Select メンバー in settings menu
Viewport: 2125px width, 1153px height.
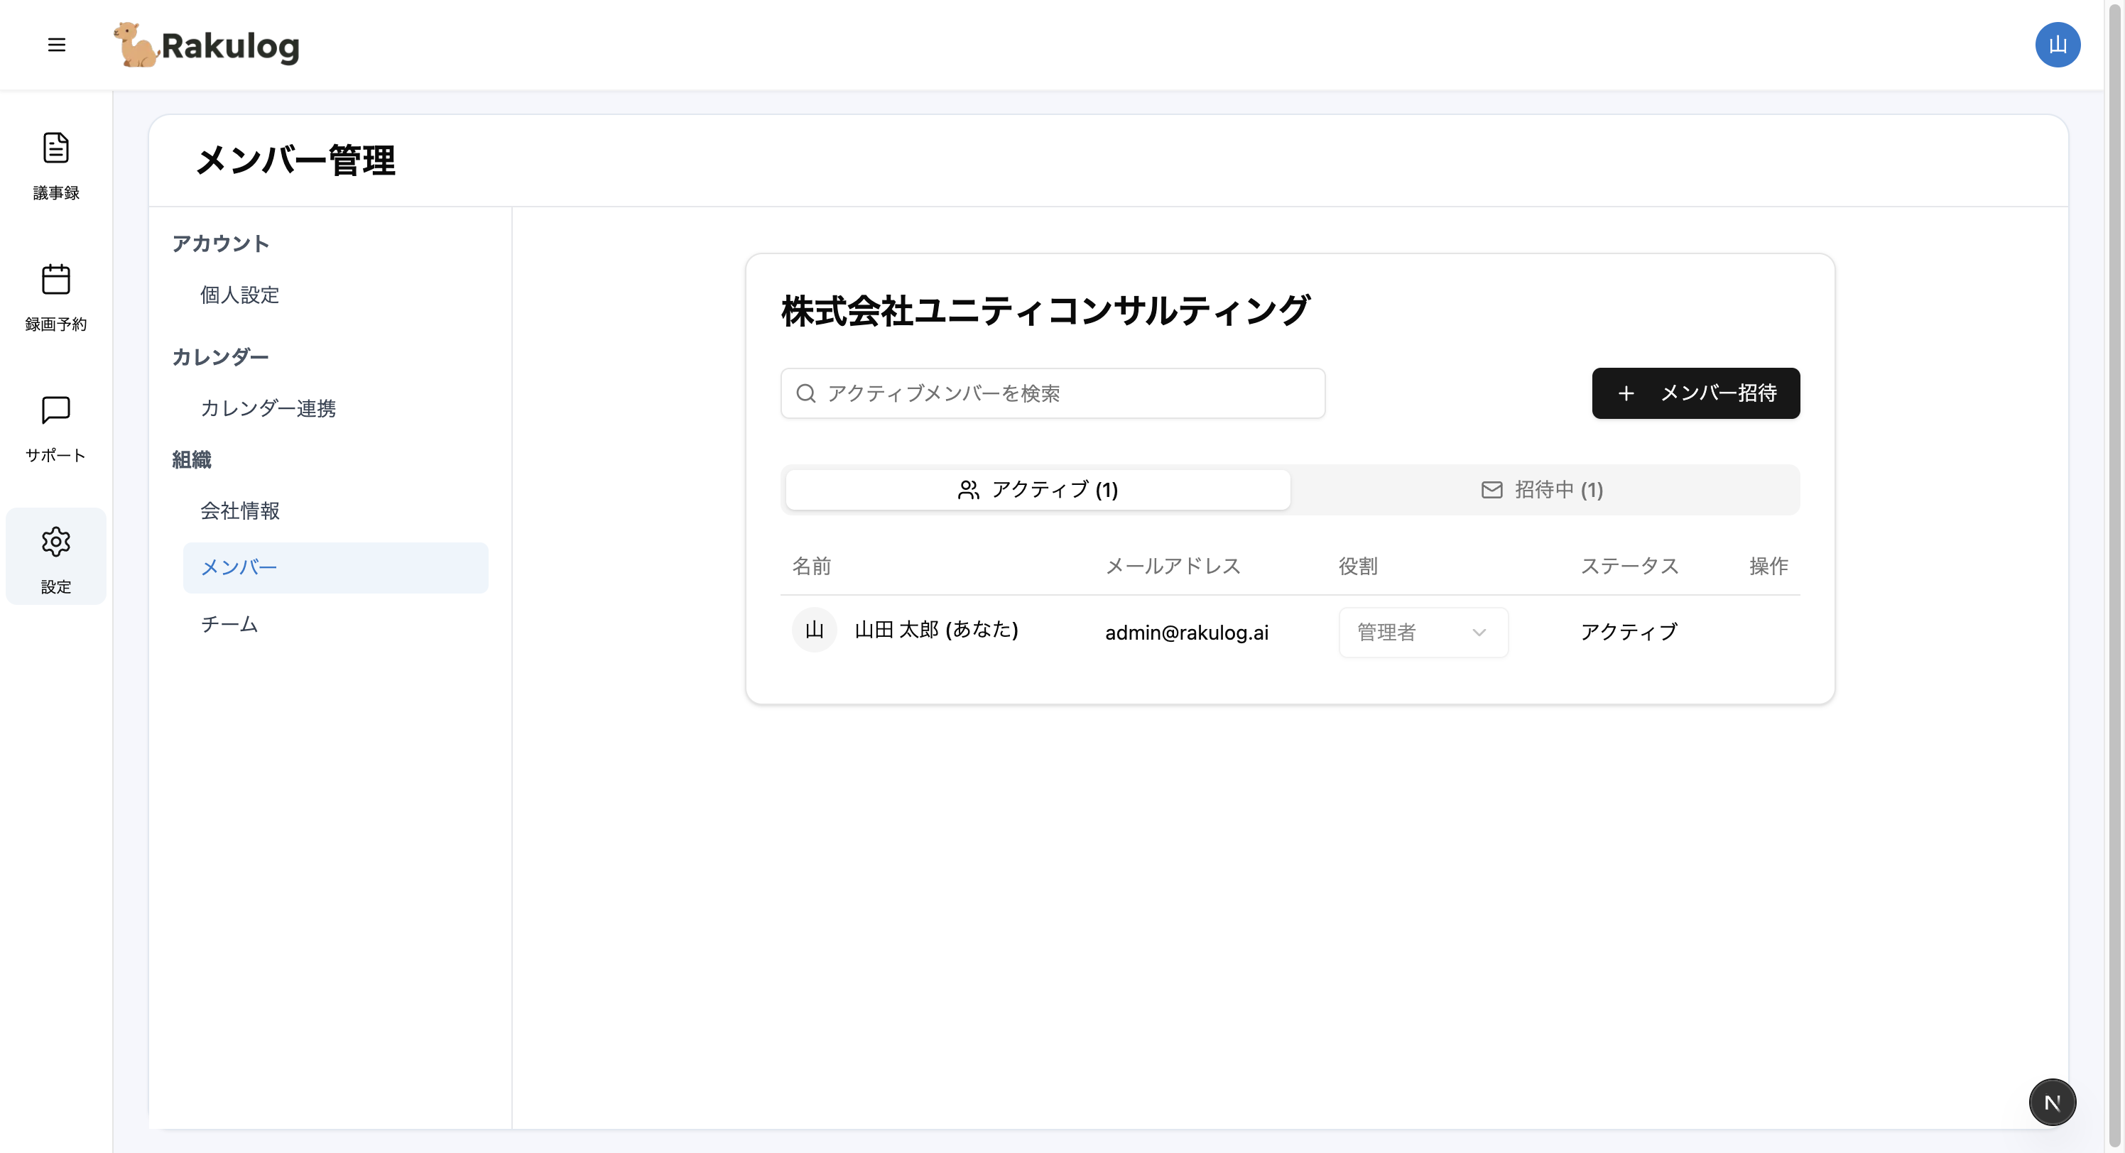coord(335,567)
